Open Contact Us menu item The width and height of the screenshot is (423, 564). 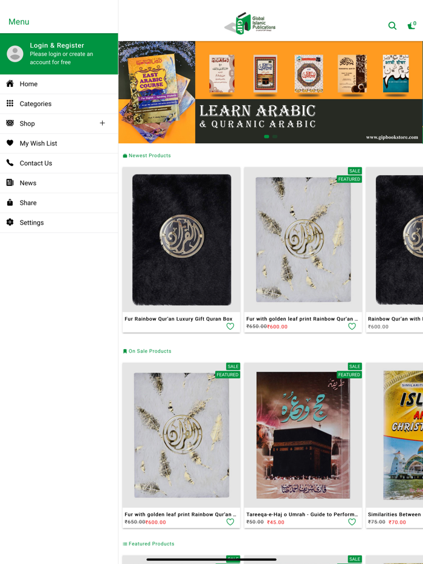(59, 163)
